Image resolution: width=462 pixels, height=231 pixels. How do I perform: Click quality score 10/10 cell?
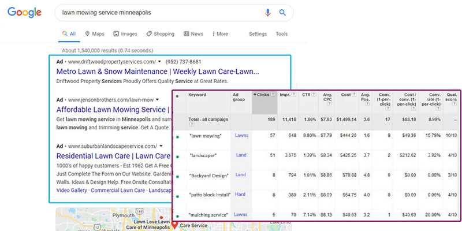[x=452, y=136]
